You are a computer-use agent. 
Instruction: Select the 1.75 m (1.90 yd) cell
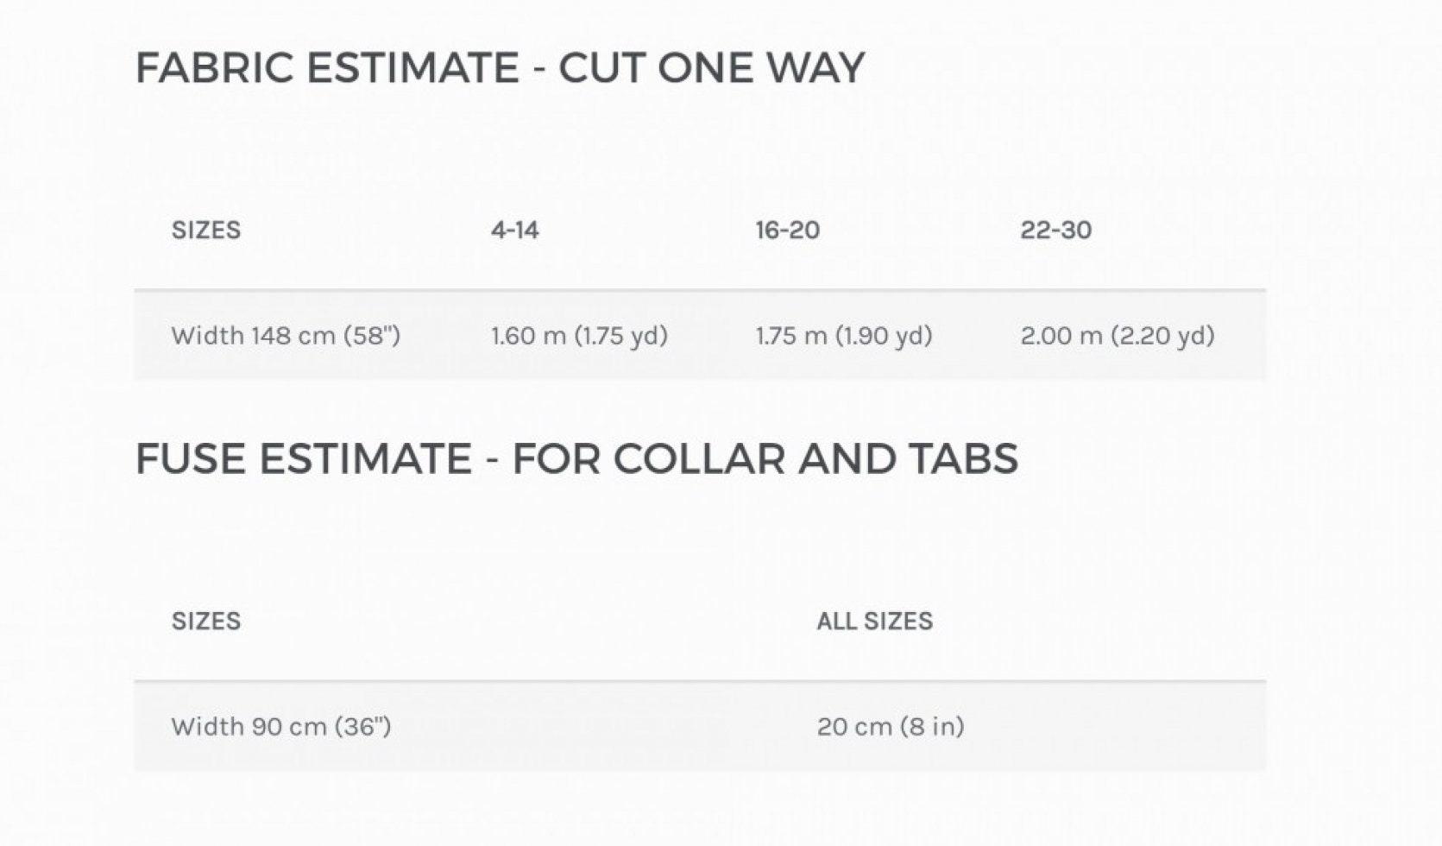[844, 335]
